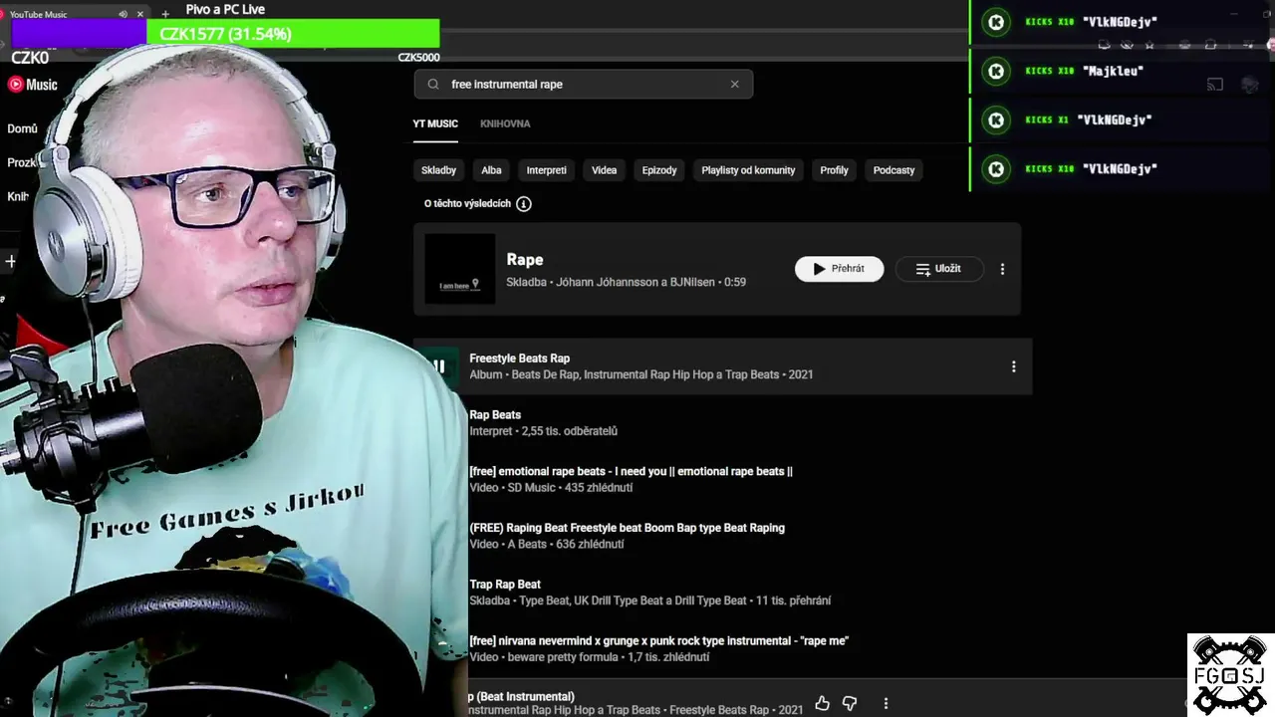Image resolution: width=1275 pixels, height=717 pixels.
Task: Like the playing track with thumbs up
Action: pyautogui.click(x=822, y=704)
